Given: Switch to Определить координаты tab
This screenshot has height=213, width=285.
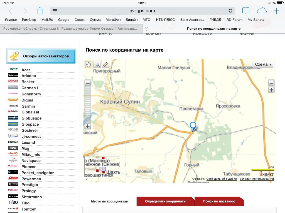Looking at the screenshot, I should click(166, 201).
